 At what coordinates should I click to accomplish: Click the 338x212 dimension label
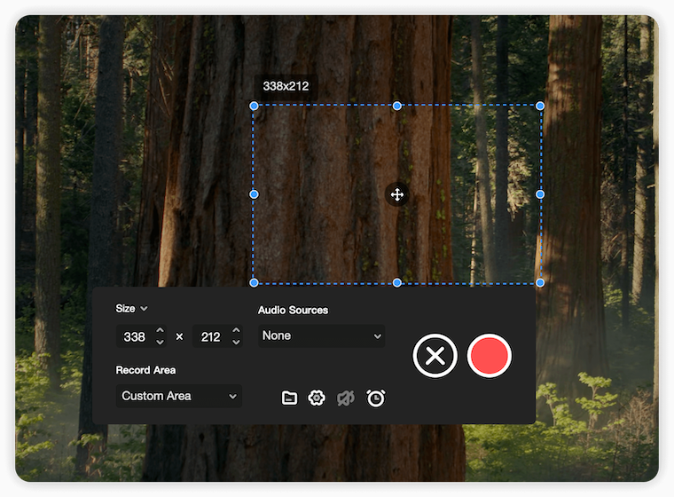(x=285, y=86)
